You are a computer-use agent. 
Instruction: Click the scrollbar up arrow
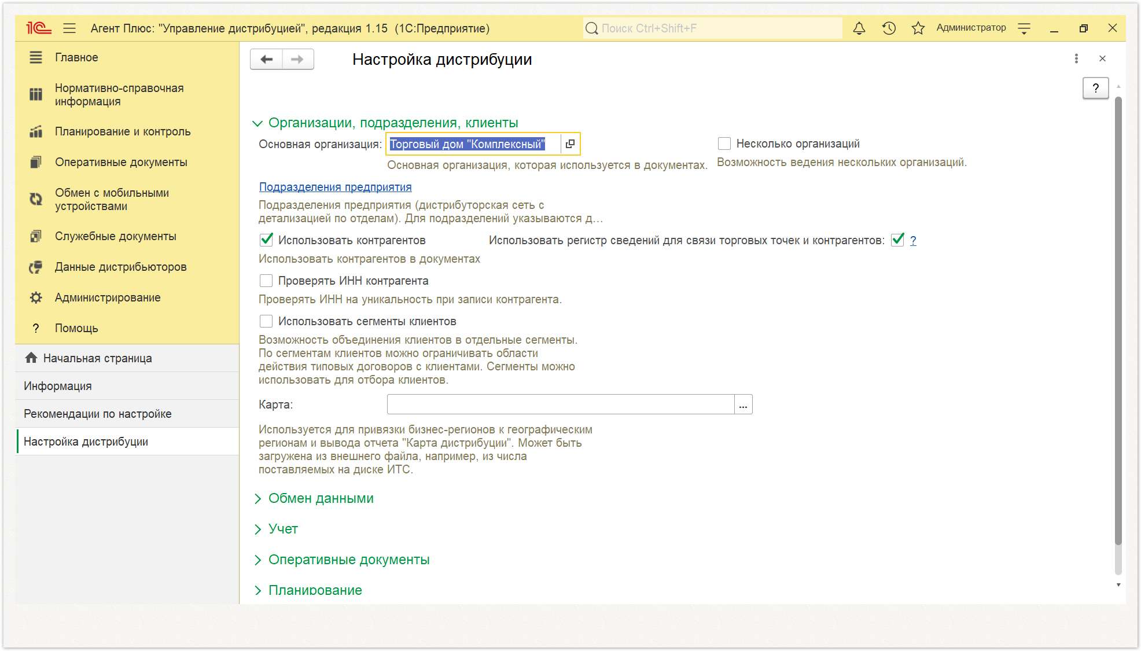[1118, 86]
